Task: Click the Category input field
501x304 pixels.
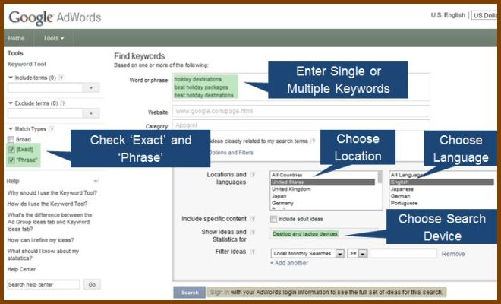Action: click(301, 125)
